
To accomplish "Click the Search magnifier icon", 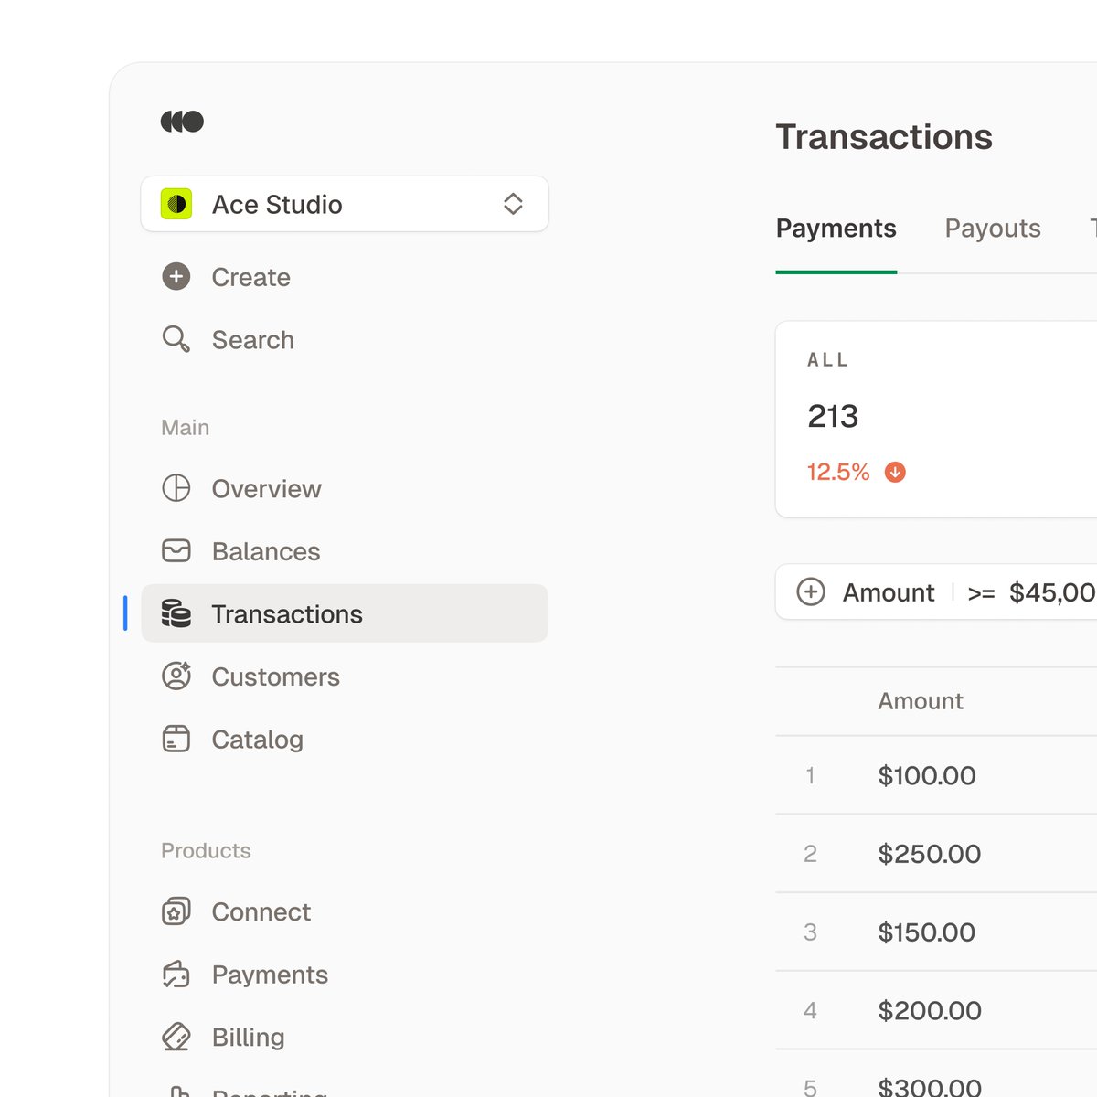I will pyautogui.click(x=176, y=339).
